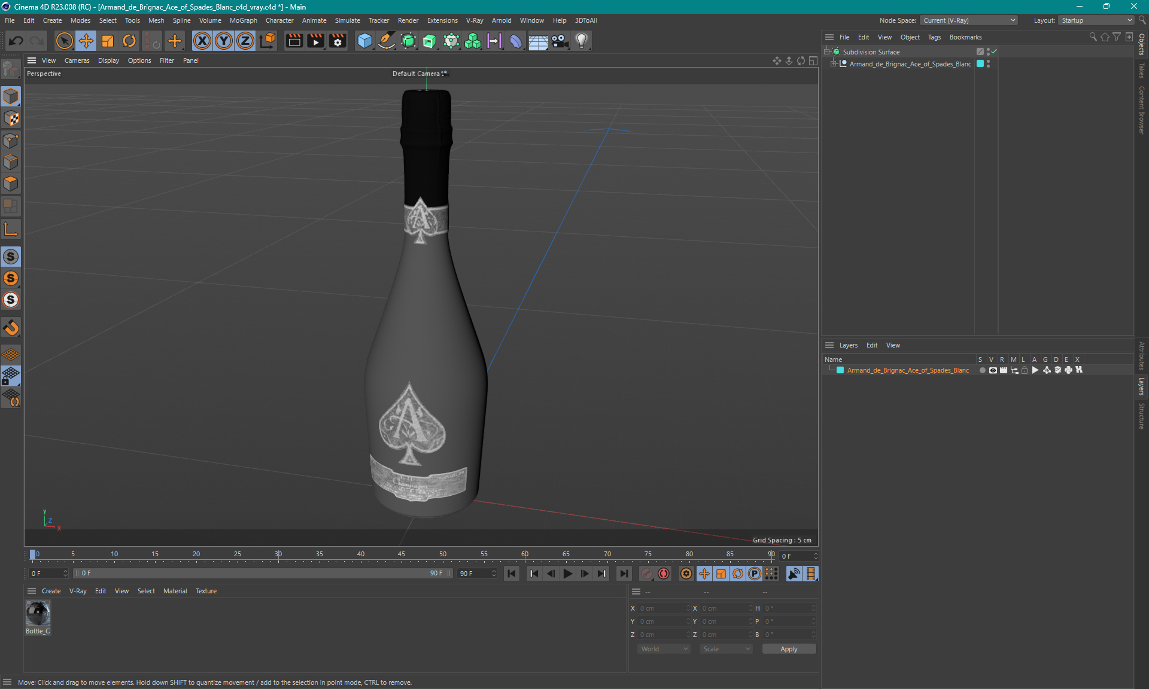1149x689 pixels.
Task: Open MoGraph Cloner icon
Action: coord(473,41)
